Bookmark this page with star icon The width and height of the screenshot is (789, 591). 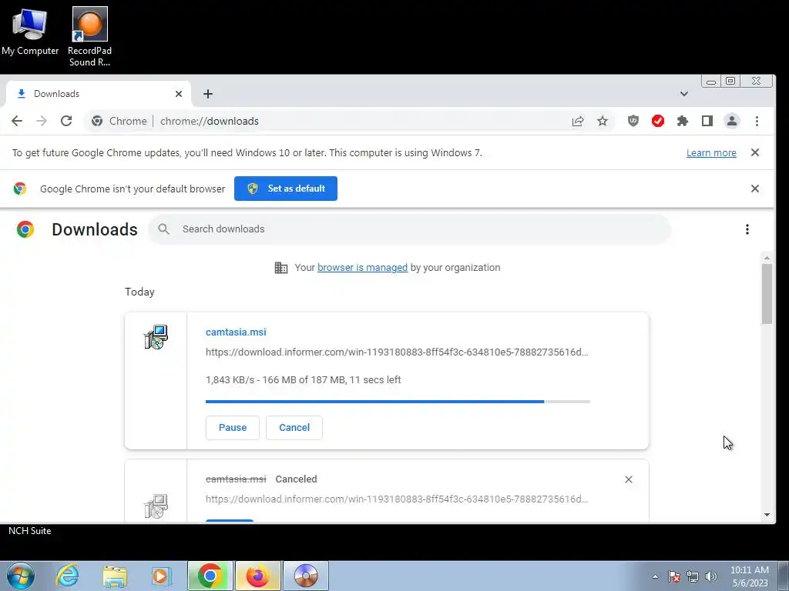click(x=603, y=121)
